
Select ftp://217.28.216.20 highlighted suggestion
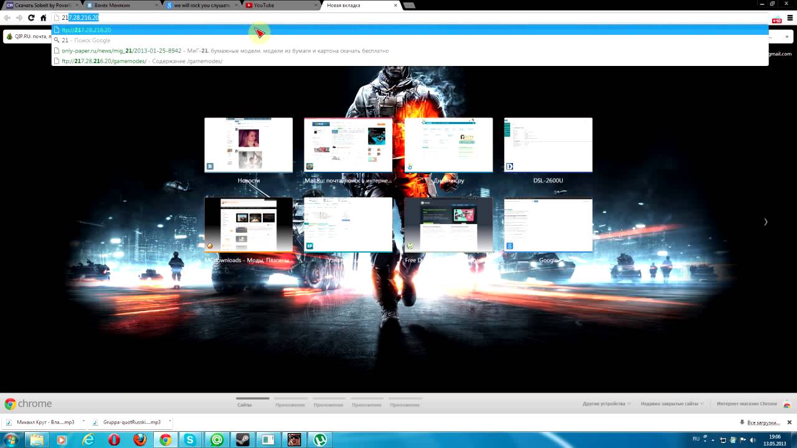[x=410, y=30]
